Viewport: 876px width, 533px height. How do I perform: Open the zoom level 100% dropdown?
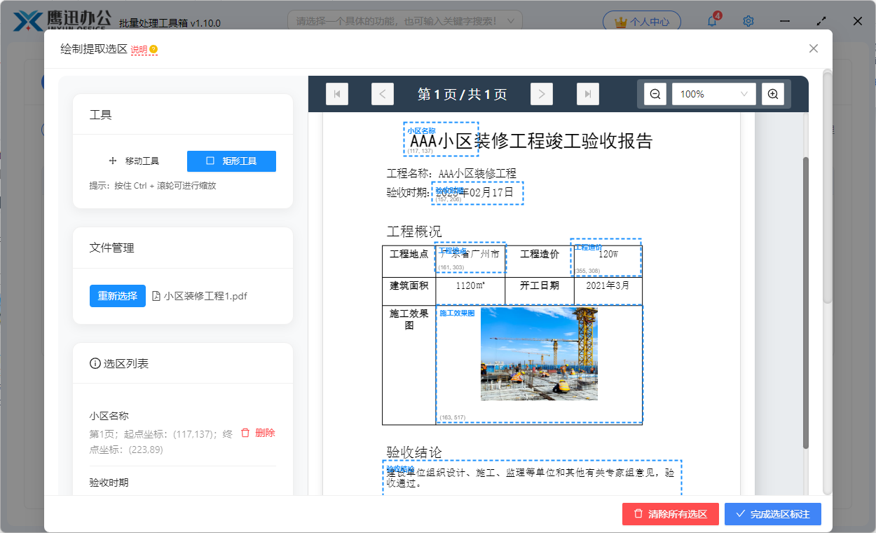tap(713, 93)
